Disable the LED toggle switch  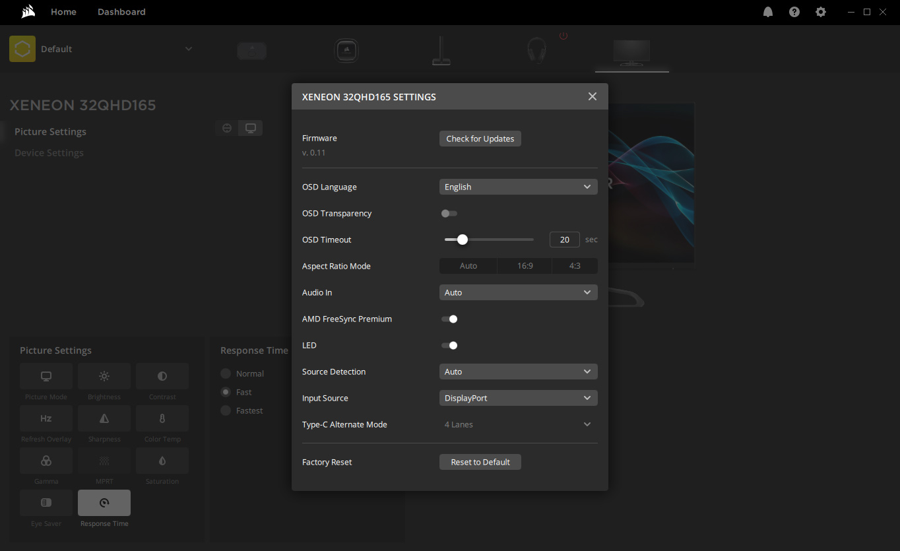click(x=449, y=345)
